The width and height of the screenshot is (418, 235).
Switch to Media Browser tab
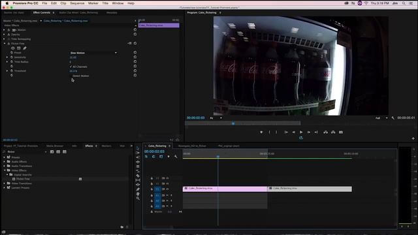55,146
